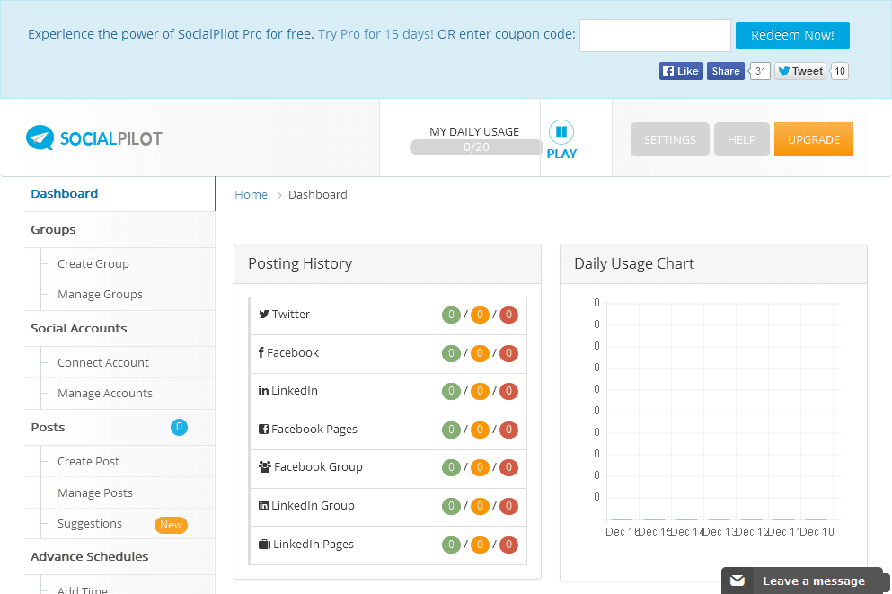Click the SocialPilot paper plane logo icon
892x594 pixels.
click(x=40, y=137)
